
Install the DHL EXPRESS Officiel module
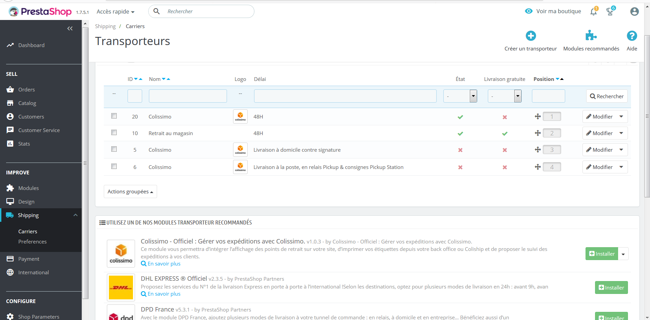(611, 287)
